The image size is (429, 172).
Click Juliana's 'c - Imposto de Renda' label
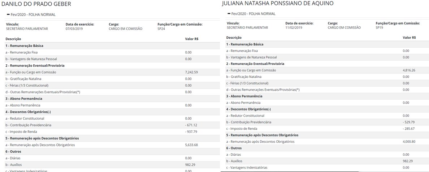(242, 128)
